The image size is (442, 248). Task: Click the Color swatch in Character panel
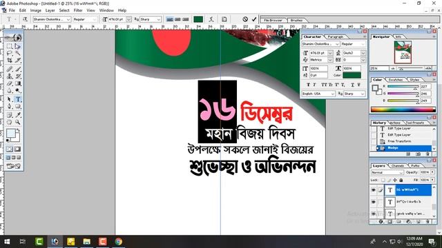pyautogui.click(x=352, y=75)
